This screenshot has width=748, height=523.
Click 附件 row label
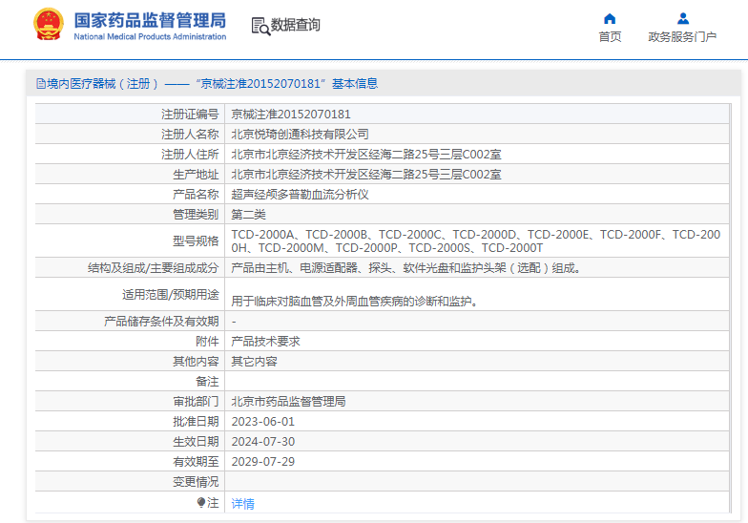pyautogui.click(x=206, y=342)
